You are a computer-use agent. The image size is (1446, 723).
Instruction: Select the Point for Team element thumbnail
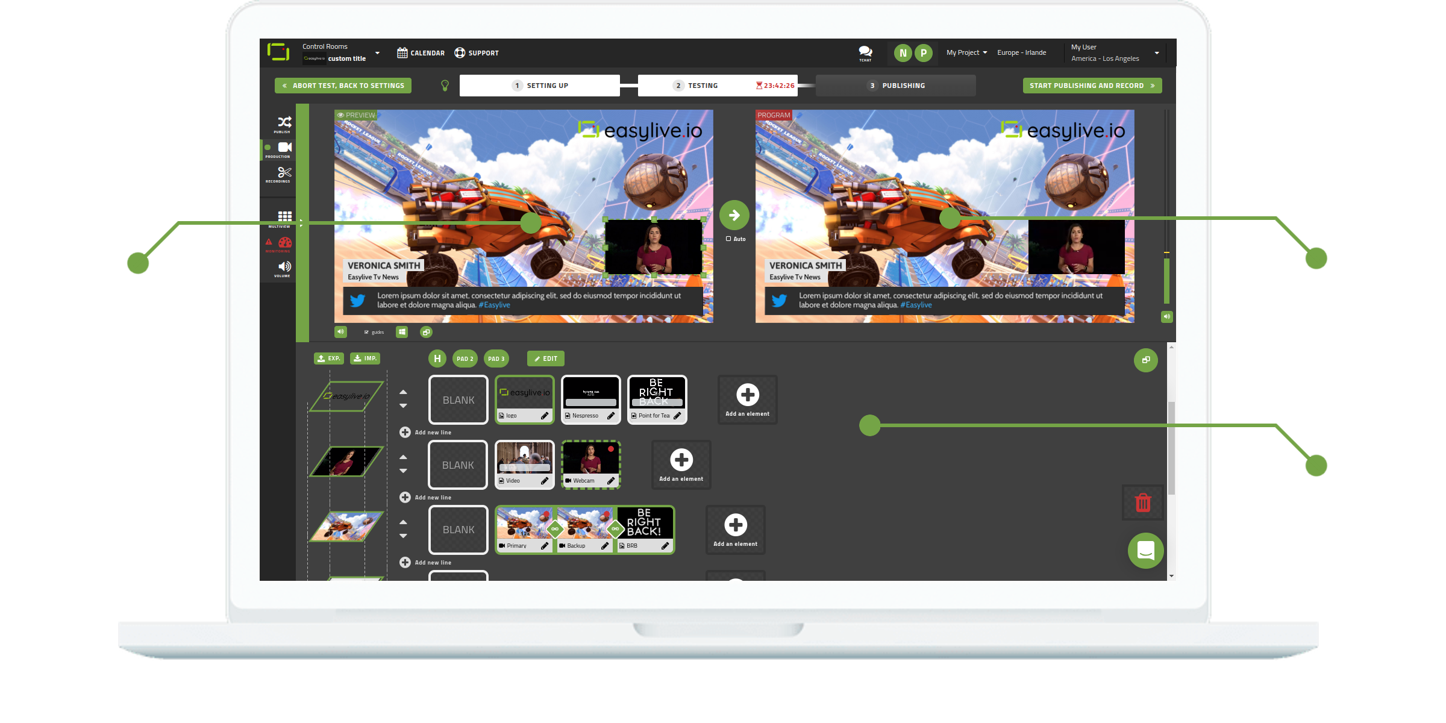(657, 392)
